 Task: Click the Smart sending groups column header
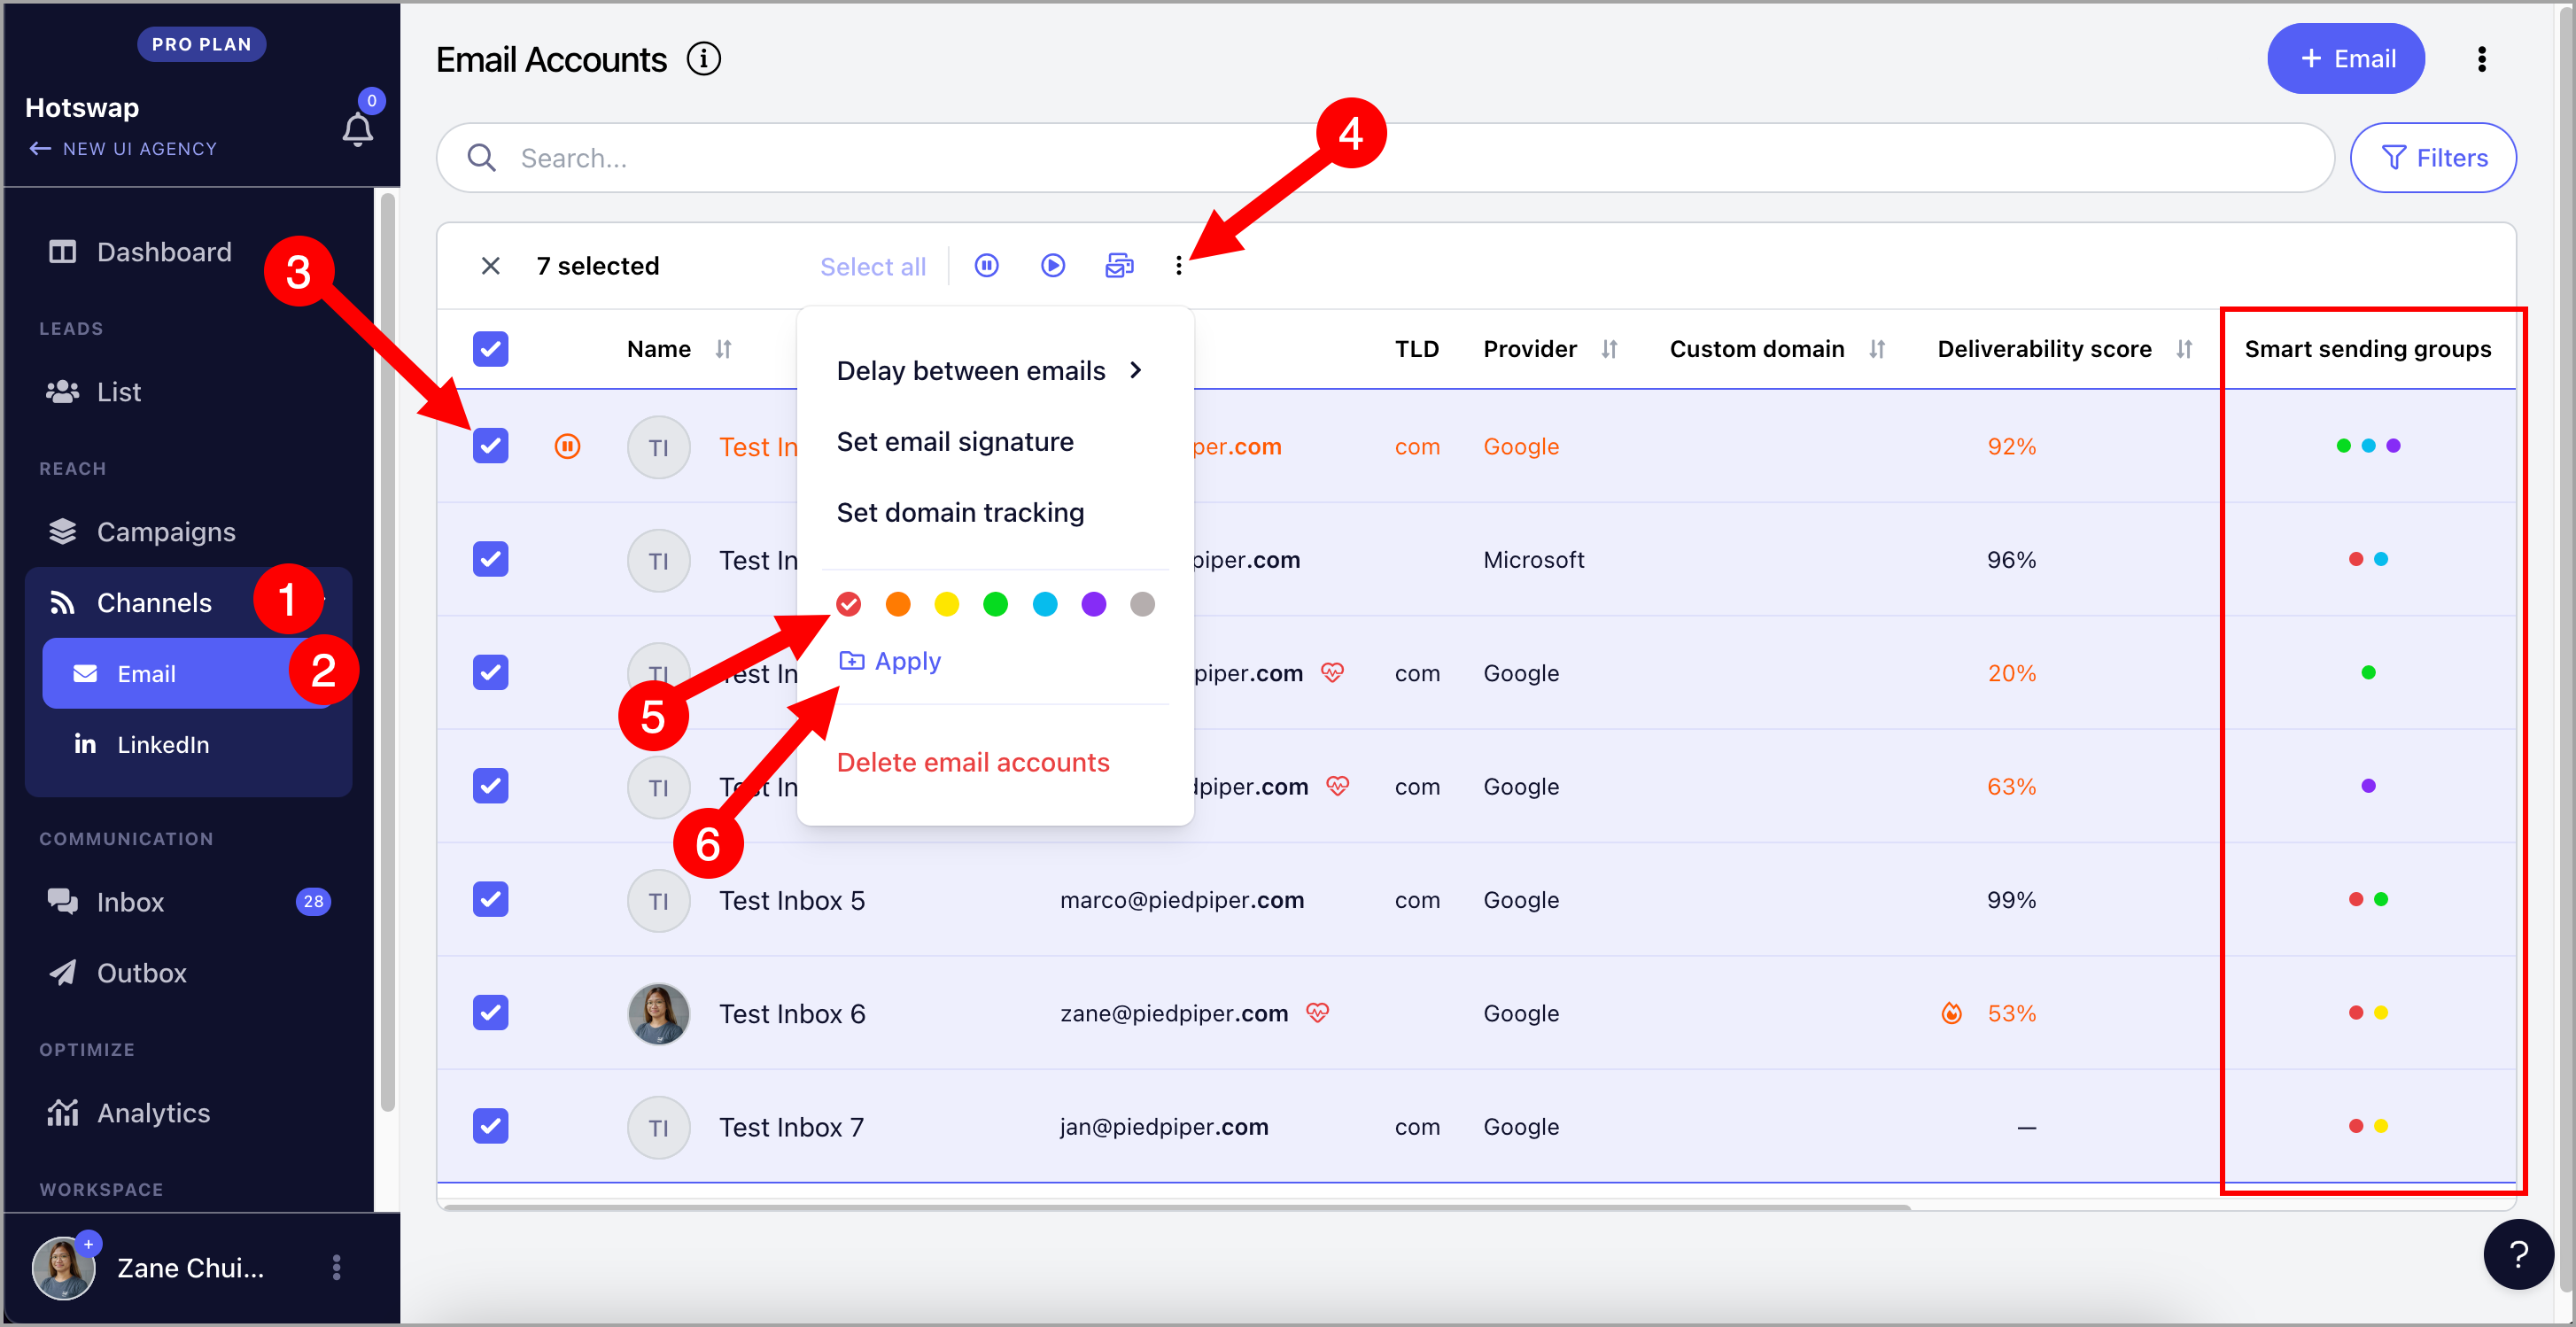coord(2367,349)
